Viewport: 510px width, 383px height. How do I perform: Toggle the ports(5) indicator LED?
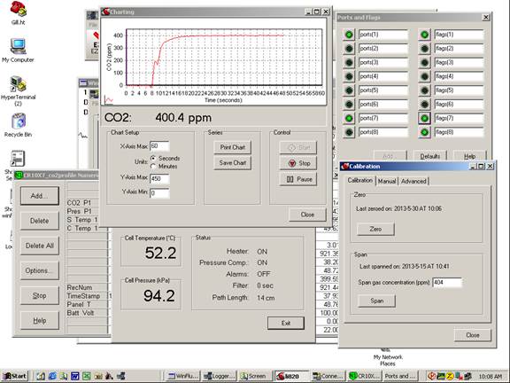pyautogui.click(x=349, y=90)
